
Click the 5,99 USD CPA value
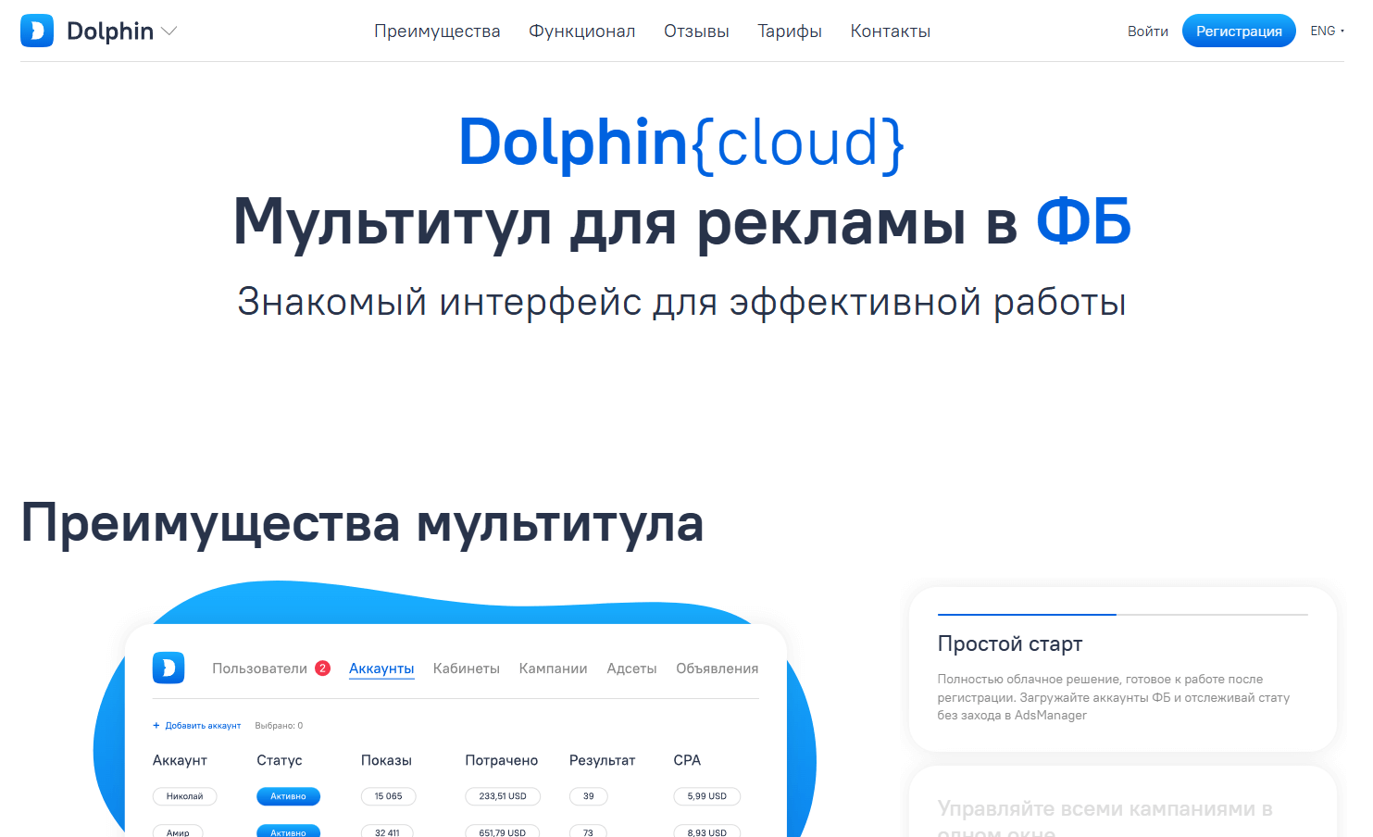click(x=706, y=796)
